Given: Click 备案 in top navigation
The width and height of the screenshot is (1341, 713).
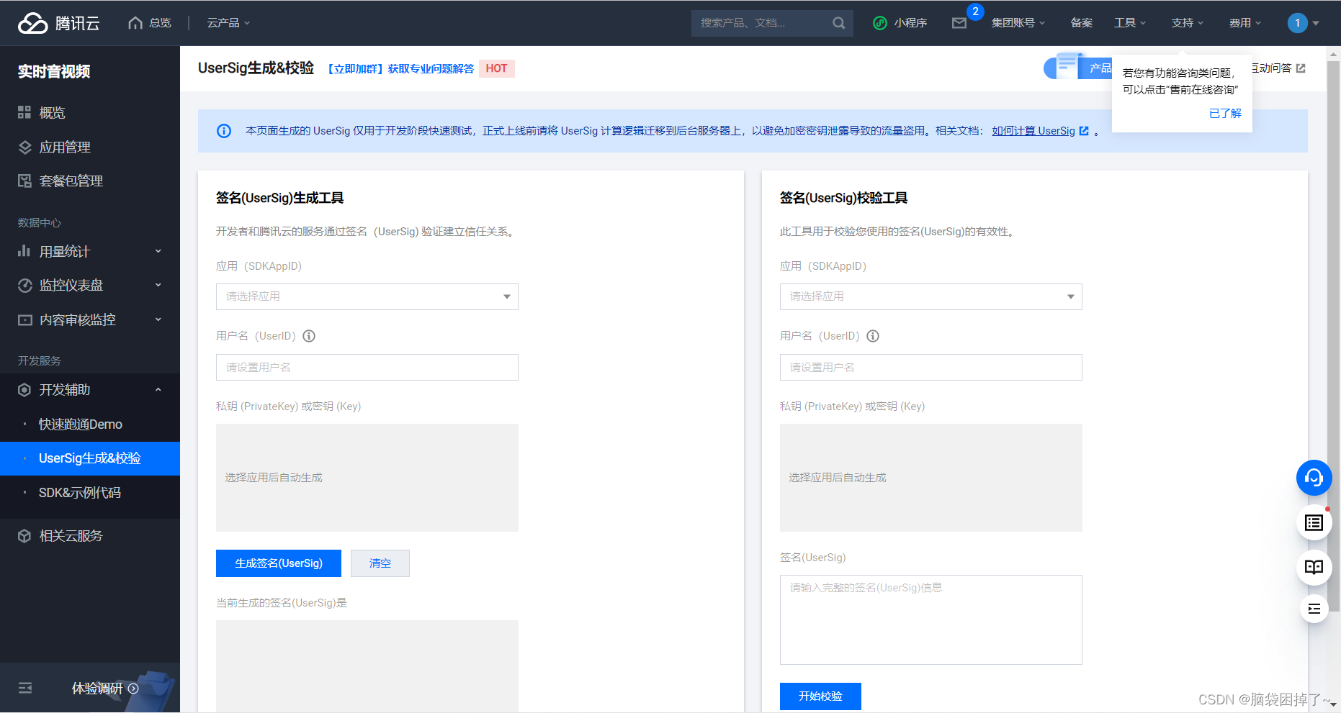Looking at the screenshot, I should tap(1081, 23).
